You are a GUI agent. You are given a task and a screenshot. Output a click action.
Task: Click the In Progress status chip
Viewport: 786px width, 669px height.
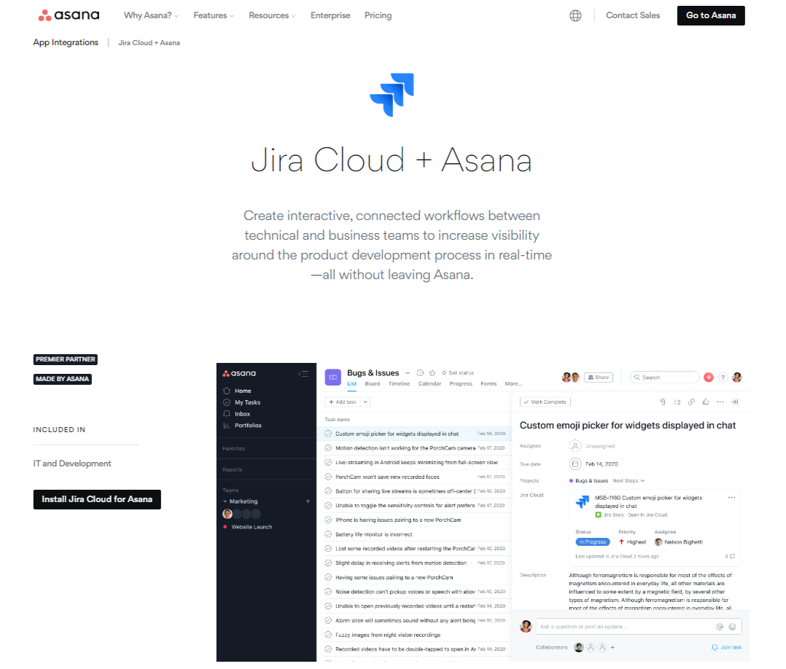click(593, 541)
